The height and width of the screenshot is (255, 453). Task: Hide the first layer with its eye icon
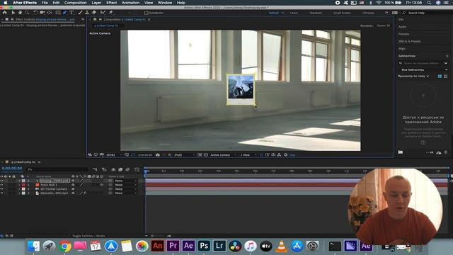point(1,181)
